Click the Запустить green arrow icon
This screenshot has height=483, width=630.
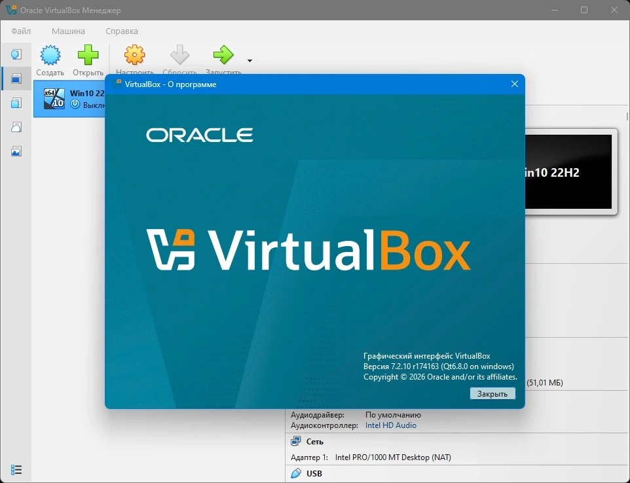pyautogui.click(x=223, y=55)
